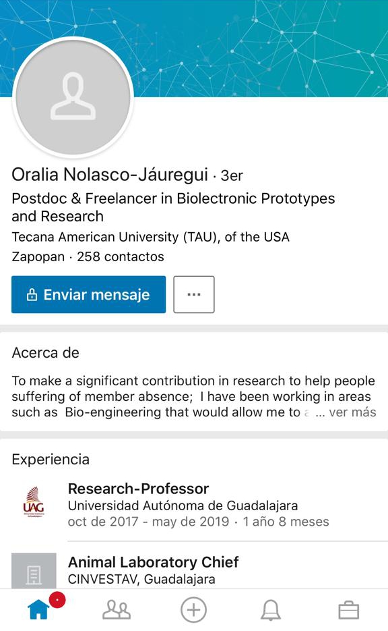The image size is (388, 631).
Task: Tap the default profile avatar placeholder
Action: (73, 97)
